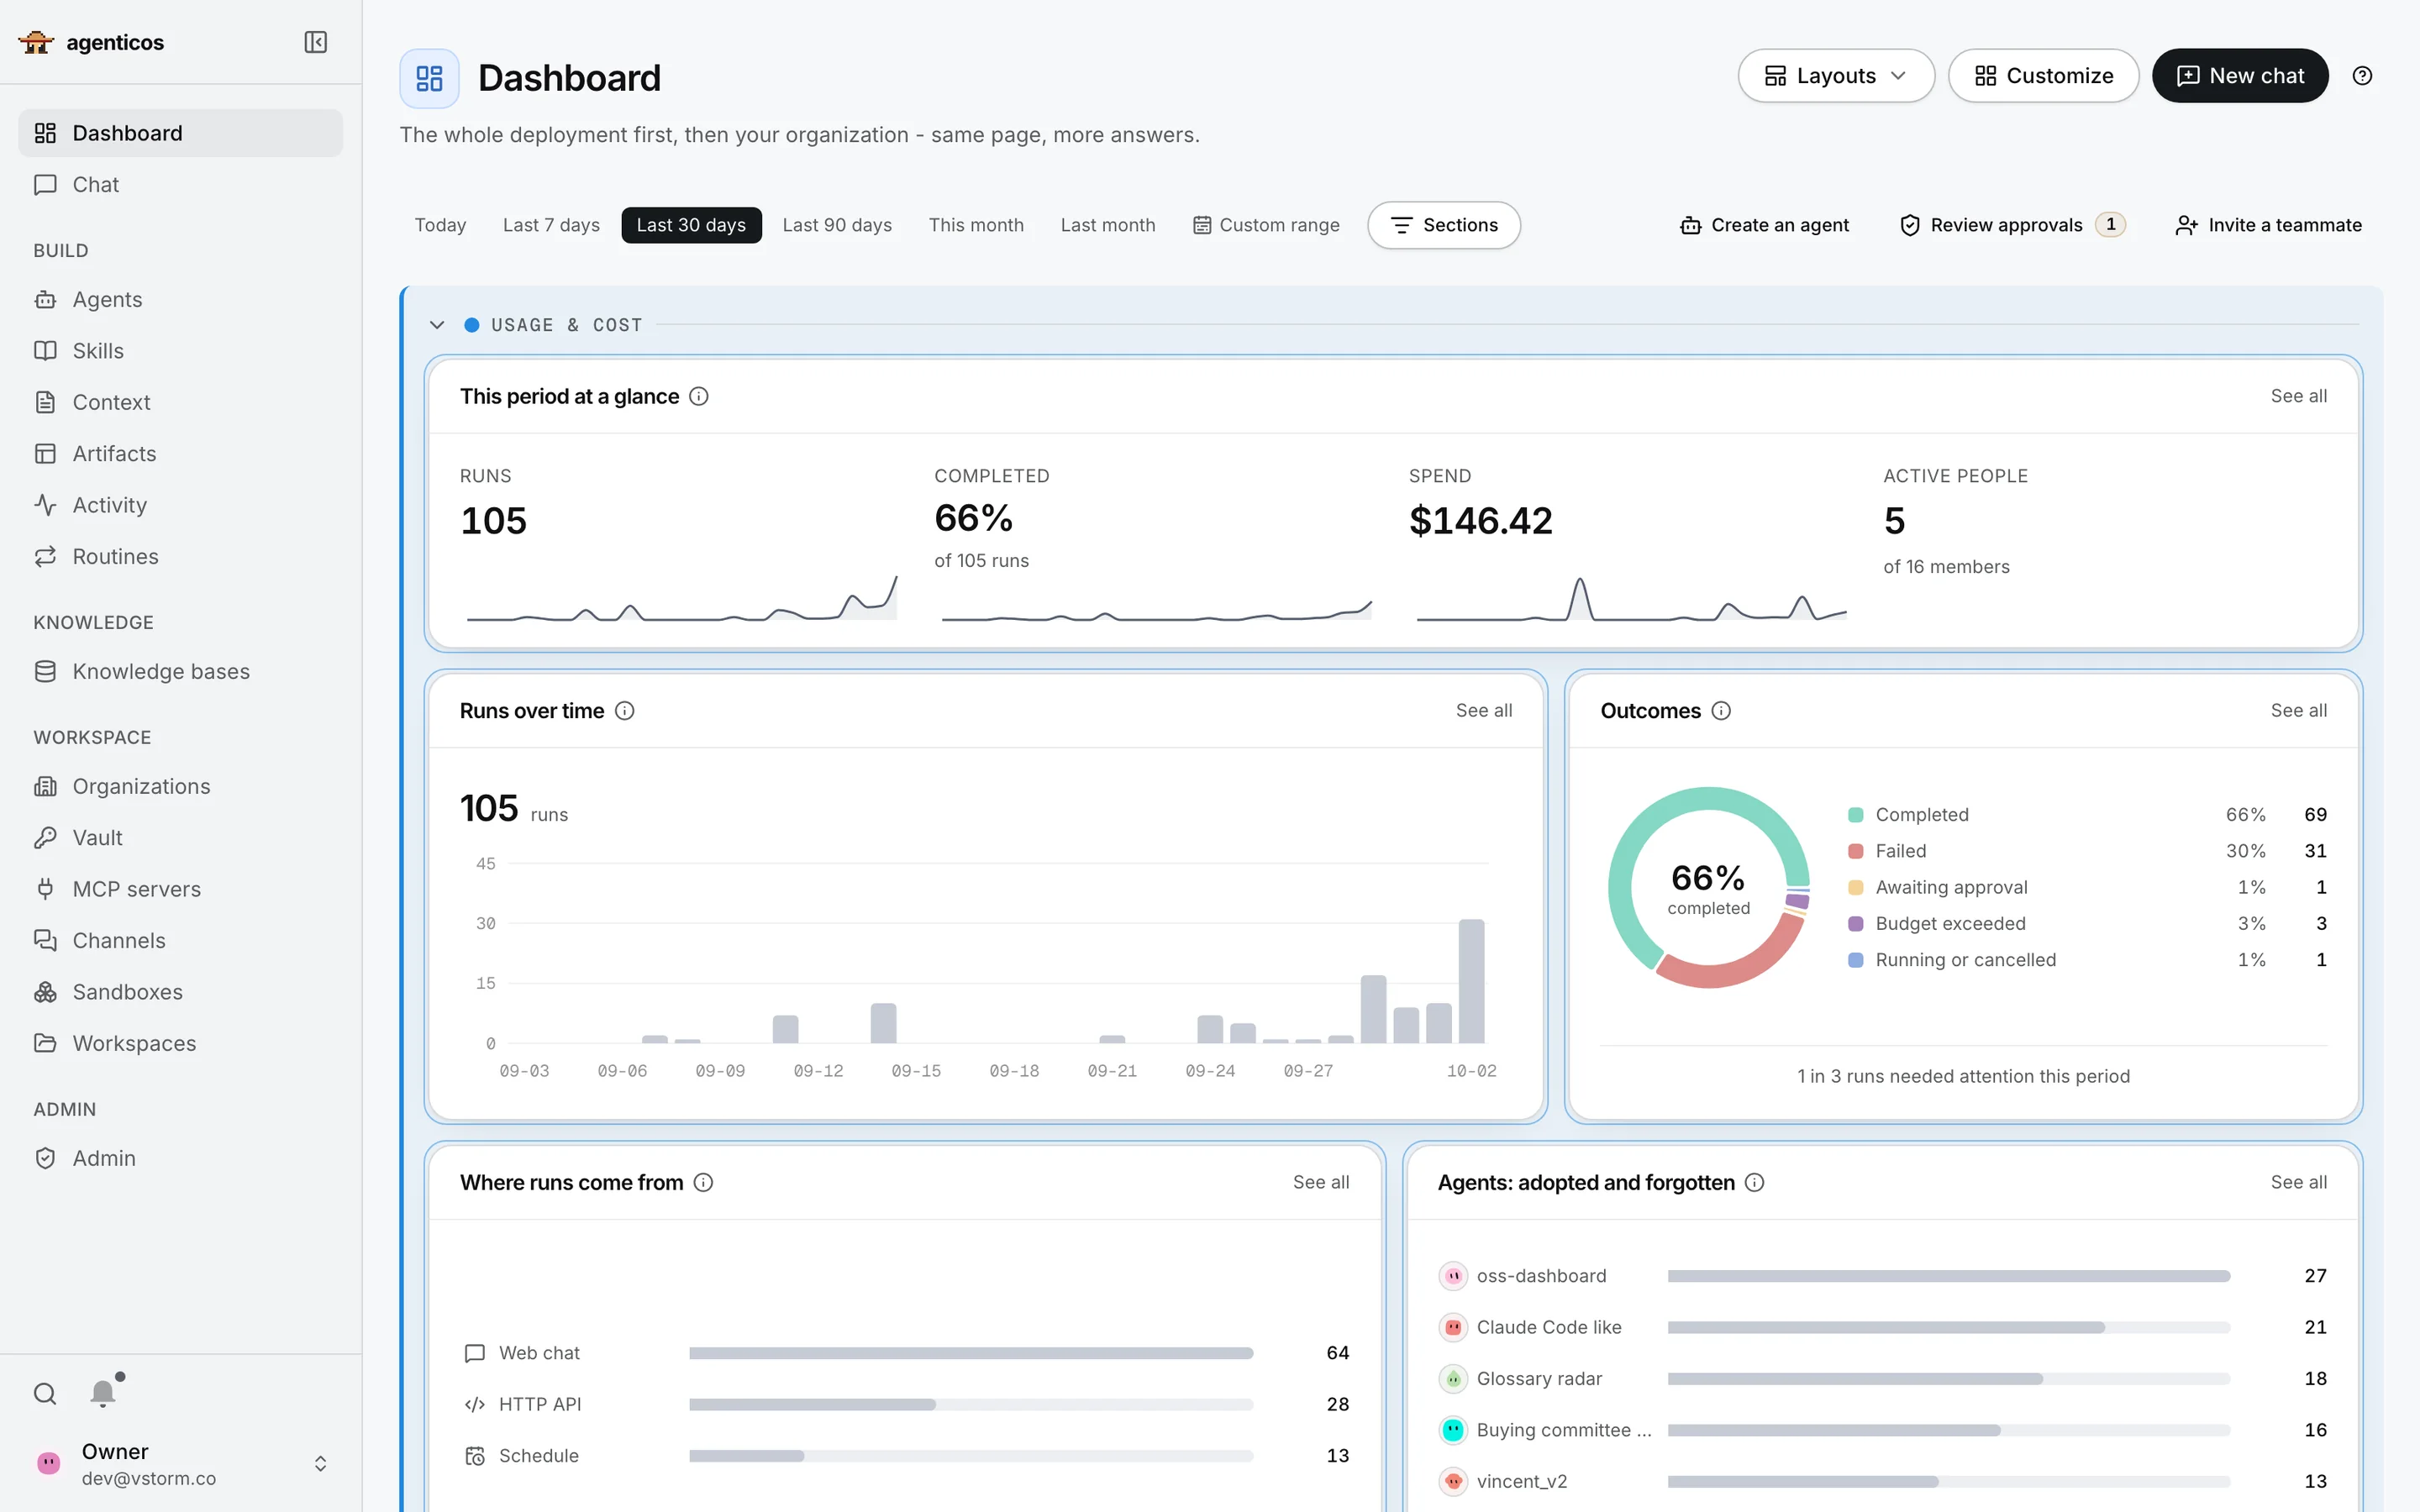
Task: Open the Custom range date picker
Action: coord(1266,225)
